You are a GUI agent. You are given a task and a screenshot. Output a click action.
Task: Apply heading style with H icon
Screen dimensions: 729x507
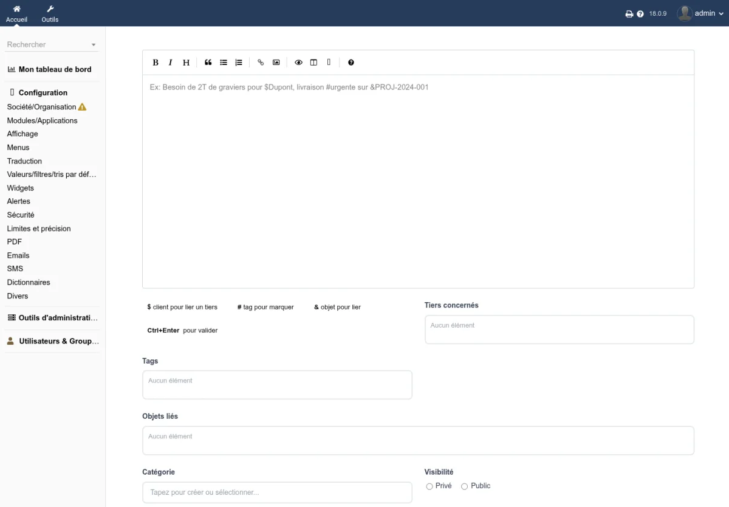pos(187,63)
